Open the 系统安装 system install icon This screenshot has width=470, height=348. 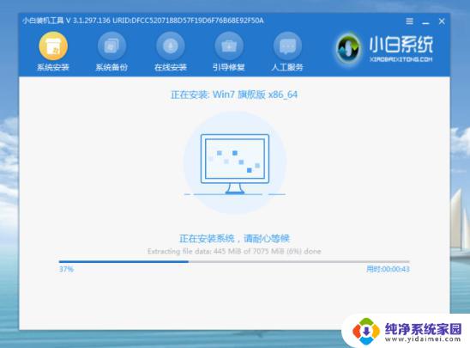coord(53,46)
